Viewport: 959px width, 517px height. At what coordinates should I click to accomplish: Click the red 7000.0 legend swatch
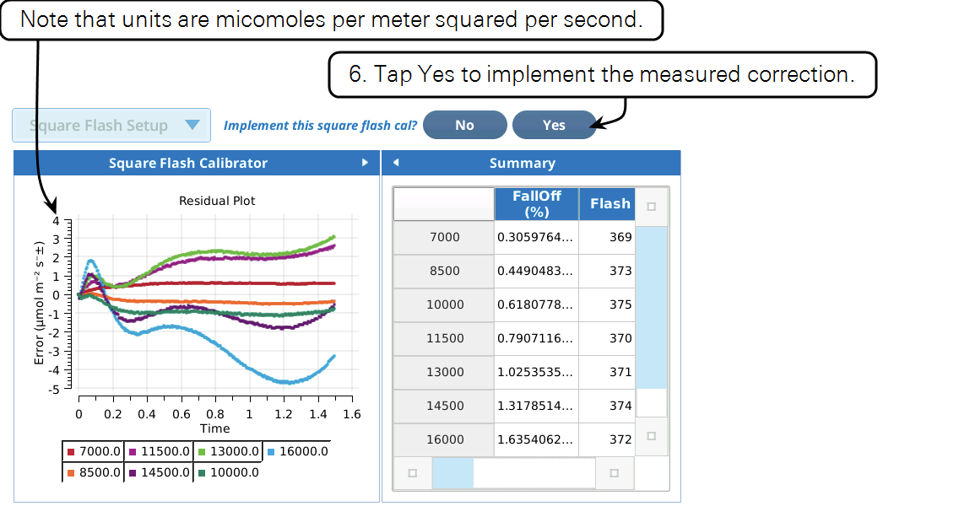[x=71, y=452]
